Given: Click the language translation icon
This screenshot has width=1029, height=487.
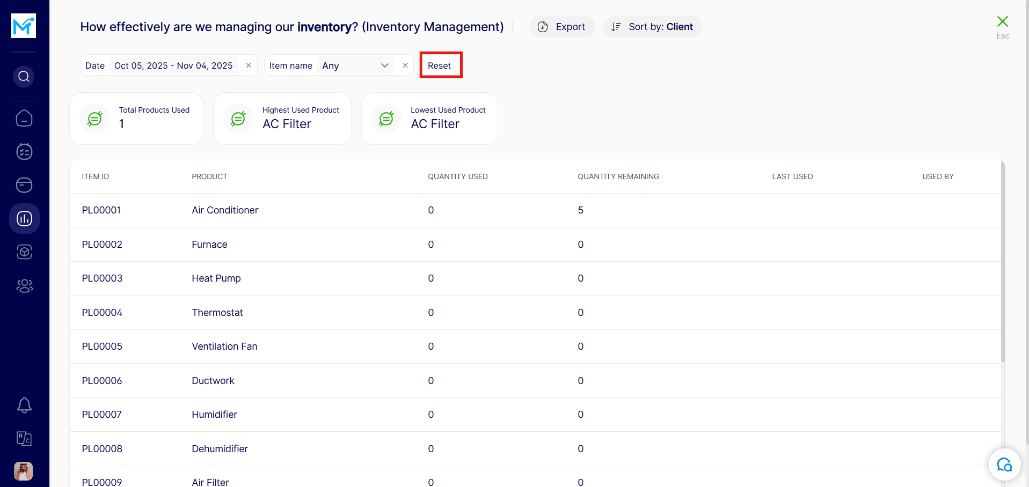Looking at the screenshot, I should [x=24, y=439].
